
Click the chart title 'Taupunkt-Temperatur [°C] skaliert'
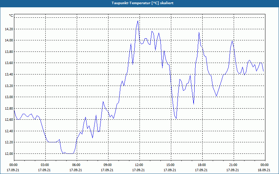[x=143, y=3]
